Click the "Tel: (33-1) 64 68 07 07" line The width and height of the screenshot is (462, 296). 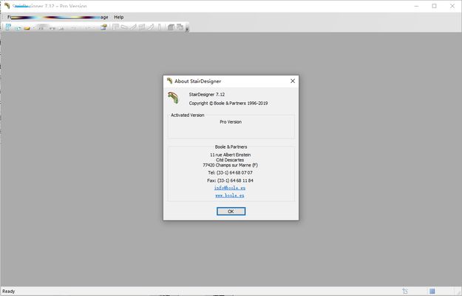pos(230,172)
